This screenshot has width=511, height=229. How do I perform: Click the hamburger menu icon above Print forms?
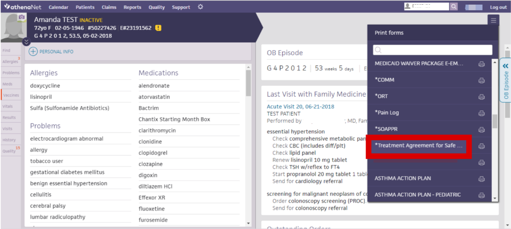tap(493, 20)
